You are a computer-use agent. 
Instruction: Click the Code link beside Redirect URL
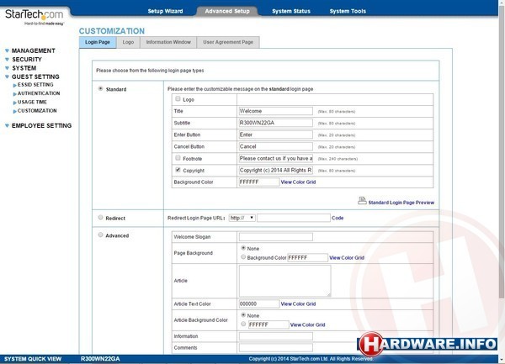pyautogui.click(x=338, y=218)
